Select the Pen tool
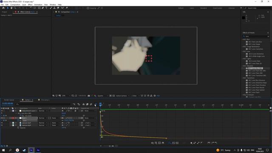Image resolution: width=272 pixels, height=153 pixels. pos(42,8)
